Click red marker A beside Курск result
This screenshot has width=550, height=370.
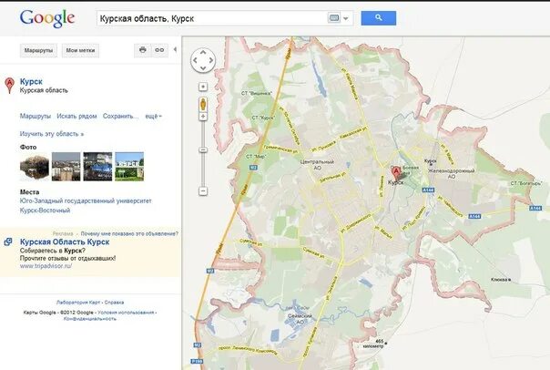9,86
